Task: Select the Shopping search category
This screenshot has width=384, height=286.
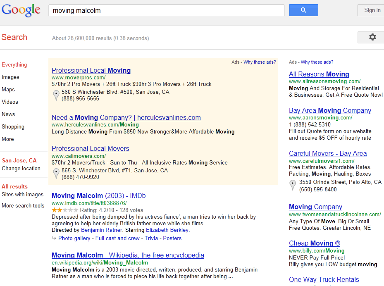Action: pyautogui.click(x=13, y=126)
